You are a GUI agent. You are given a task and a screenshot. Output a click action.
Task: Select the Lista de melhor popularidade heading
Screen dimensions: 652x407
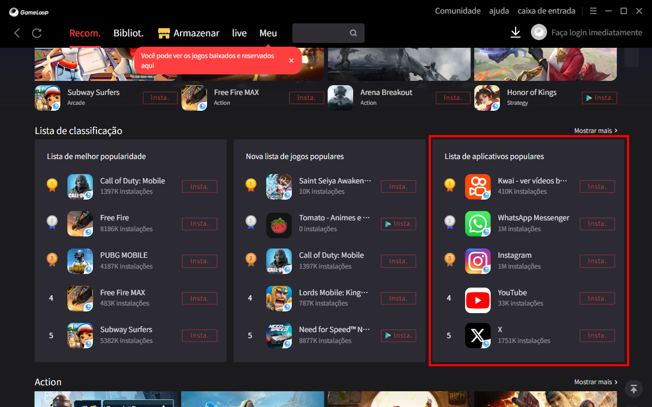click(x=96, y=156)
